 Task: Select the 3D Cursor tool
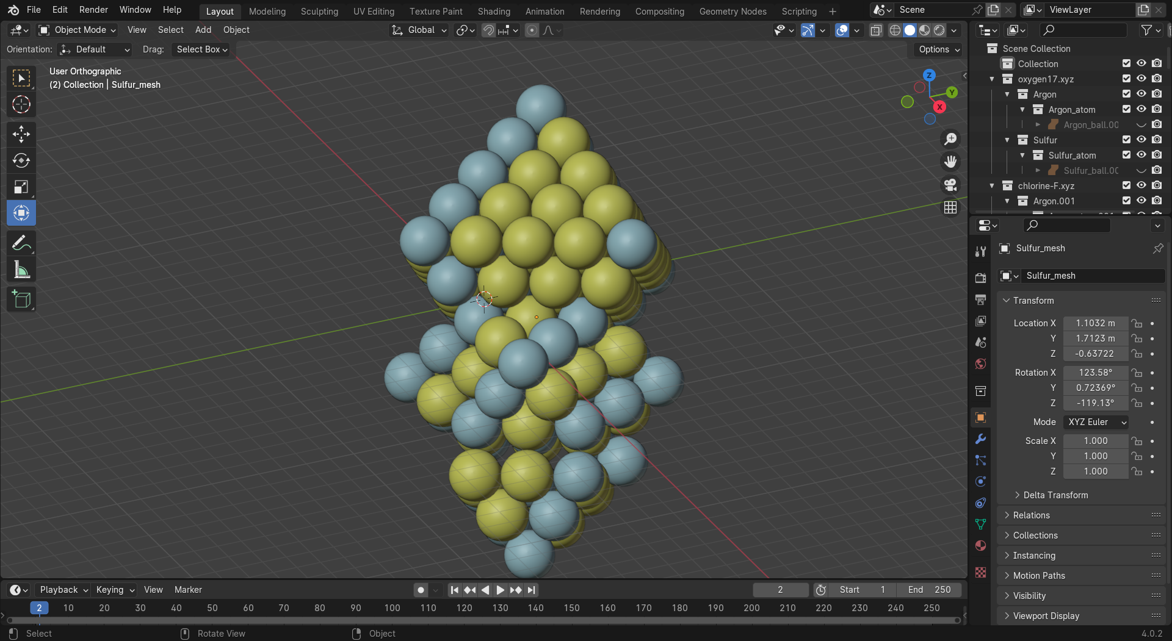[21, 105]
